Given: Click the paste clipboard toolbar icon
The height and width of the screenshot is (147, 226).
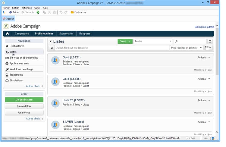Looking at the screenshot, I should pyautogui.click(x=54, y=12).
